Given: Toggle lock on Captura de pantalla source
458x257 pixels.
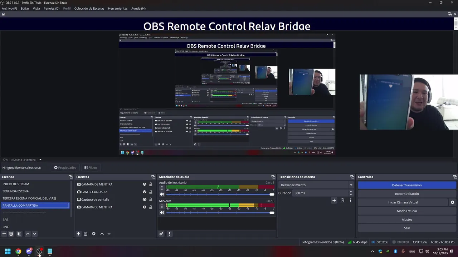Looking at the screenshot, I should pos(151,200).
